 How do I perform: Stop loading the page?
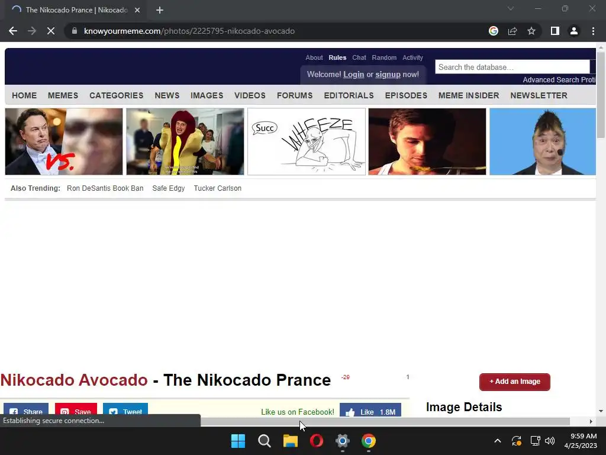[51, 31]
